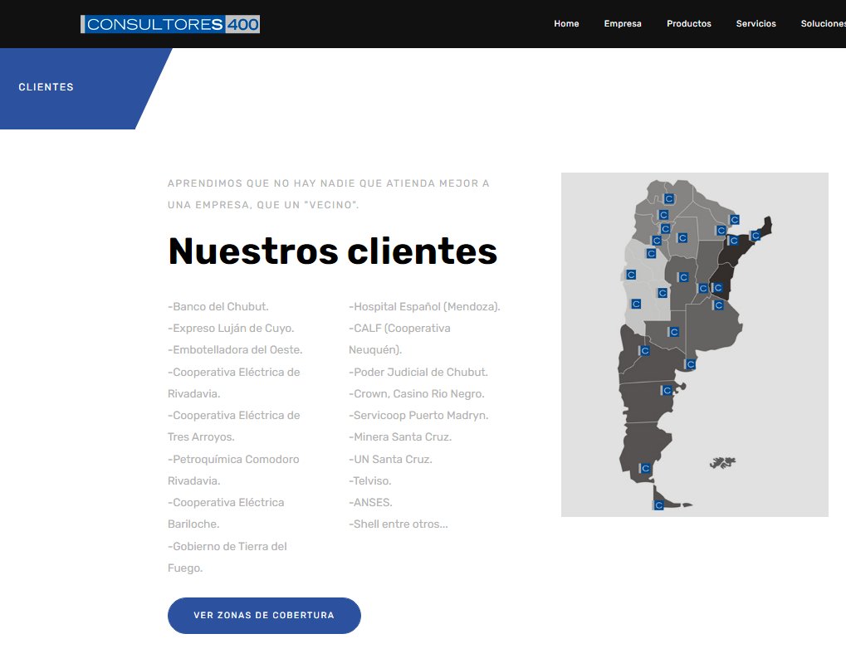Click the 'Aprendimos que no hay nadie' tagline

click(x=329, y=194)
